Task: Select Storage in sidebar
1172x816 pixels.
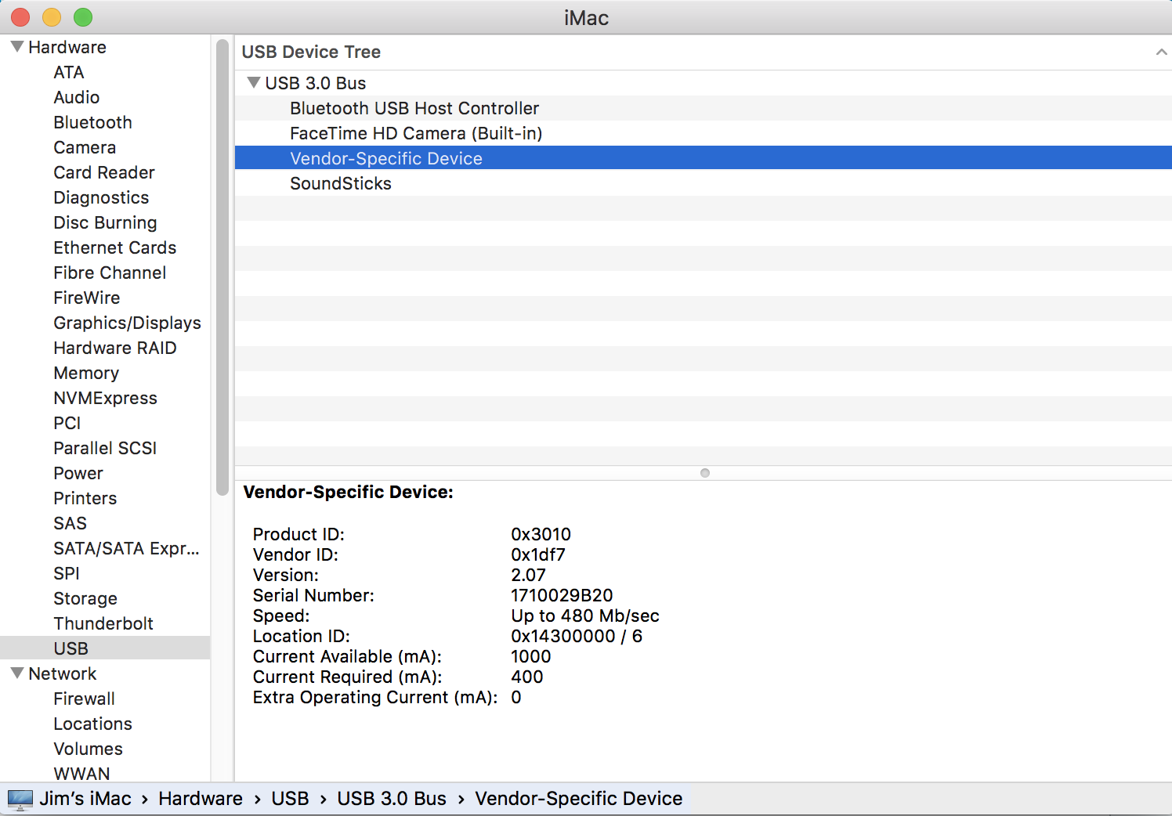Action: (85, 598)
